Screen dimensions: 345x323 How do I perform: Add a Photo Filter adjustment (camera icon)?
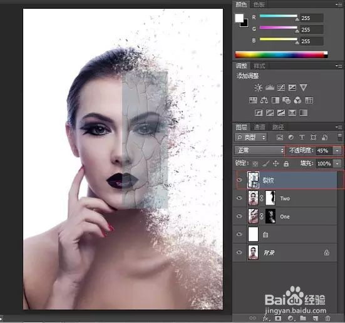[287, 100]
